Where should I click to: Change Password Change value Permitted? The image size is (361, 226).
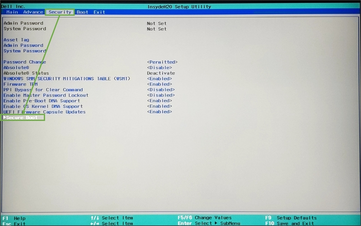pyautogui.click(x=162, y=62)
